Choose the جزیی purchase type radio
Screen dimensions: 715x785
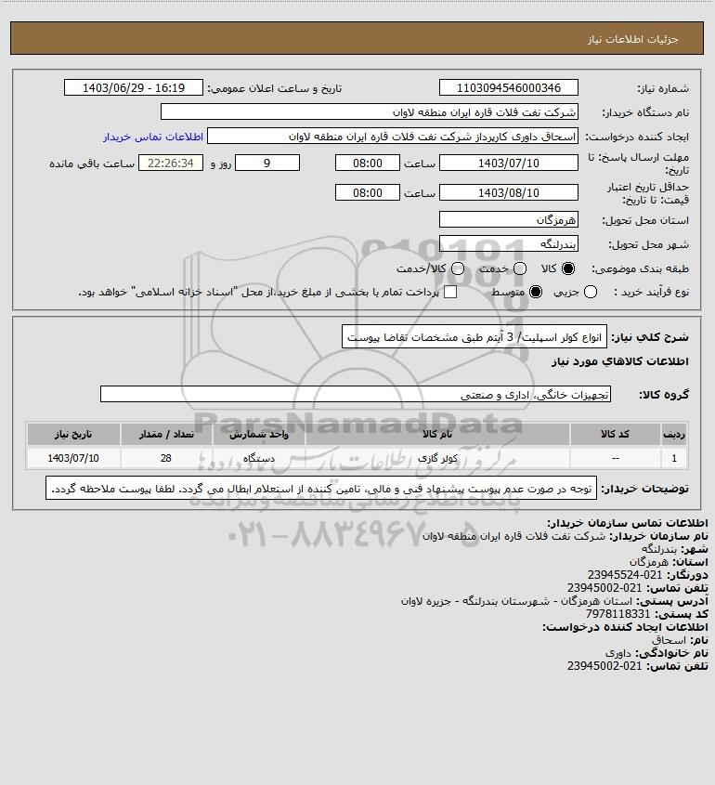point(591,292)
